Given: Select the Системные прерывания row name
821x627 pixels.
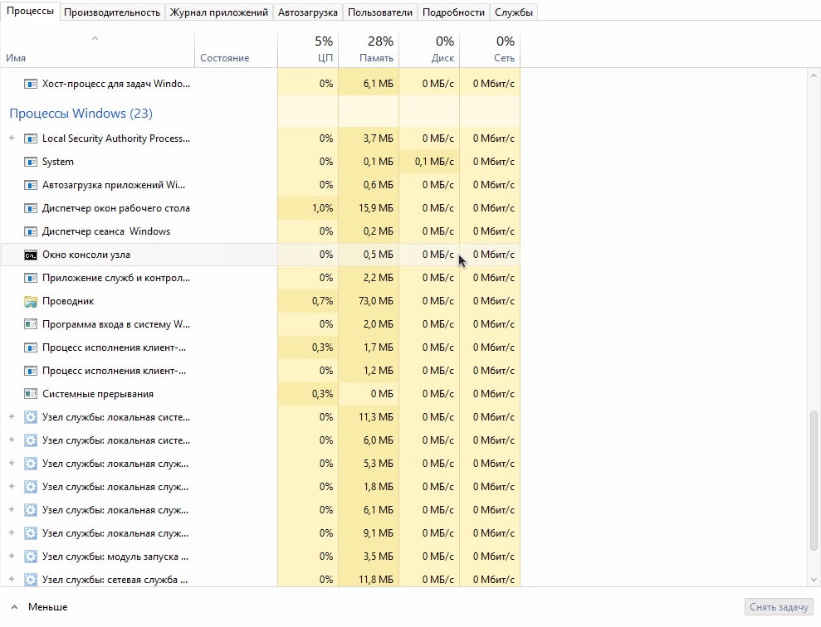Looking at the screenshot, I should (x=98, y=394).
